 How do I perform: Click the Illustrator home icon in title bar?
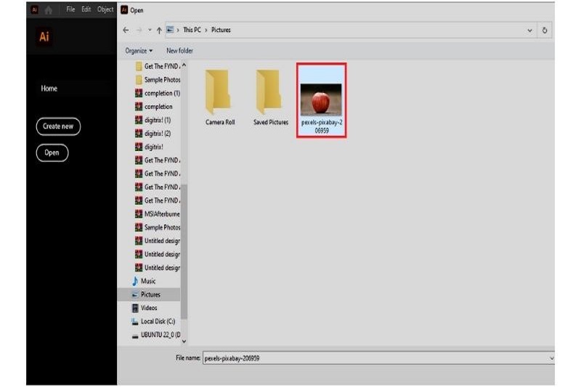click(49, 10)
